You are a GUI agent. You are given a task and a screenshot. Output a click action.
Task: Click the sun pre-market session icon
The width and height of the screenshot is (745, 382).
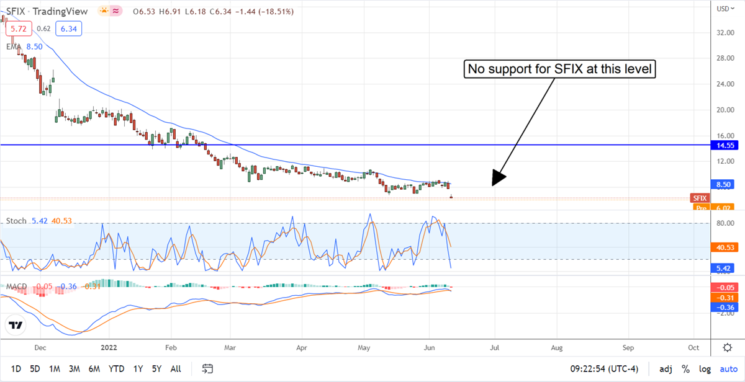(102, 12)
